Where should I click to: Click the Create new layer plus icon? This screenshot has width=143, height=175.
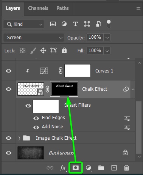click(x=114, y=168)
